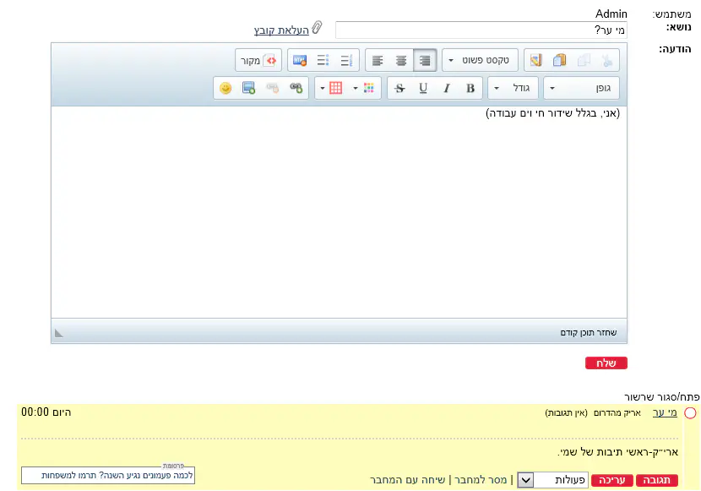
Task: Expand the פעולות actions dropdown
Action: click(524, 479)
